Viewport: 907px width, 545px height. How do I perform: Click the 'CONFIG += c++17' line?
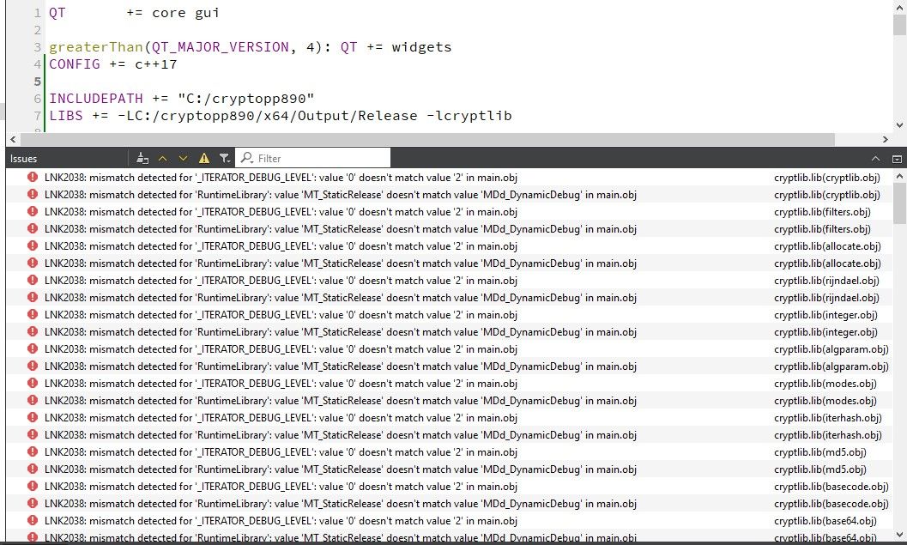click(112, 64)
